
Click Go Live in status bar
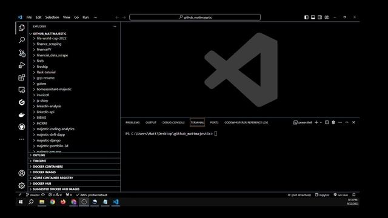pyautogui.click(x=341, y=195)
